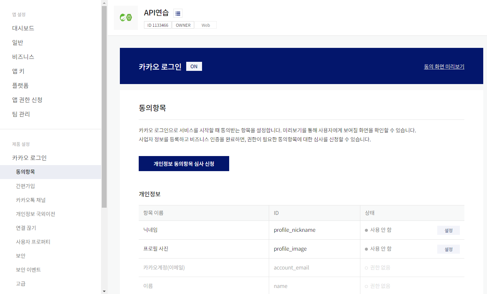
Task: Click 설정 for the 닉네임 row
Action: point(449,230)
